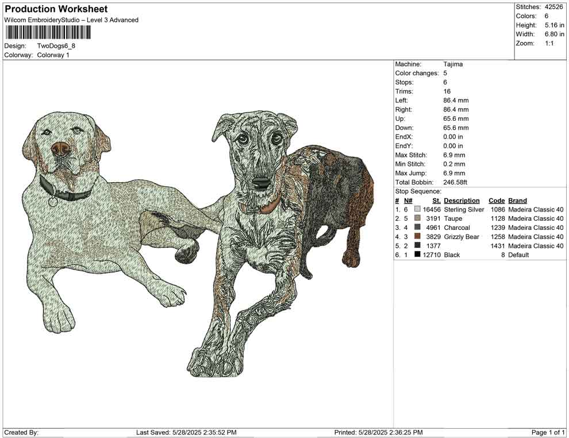Click the Grizzly Bear color swatch
This screenshot has height=438, width=569.
coord(417,236)
